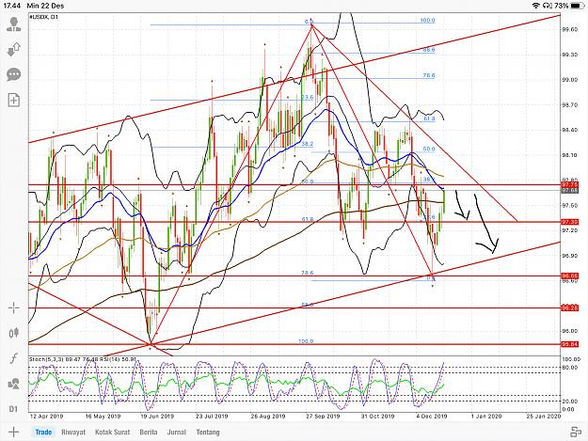588x441 pixels.
Task: Open the chat messages icon
Action: (x=14, y=74)
